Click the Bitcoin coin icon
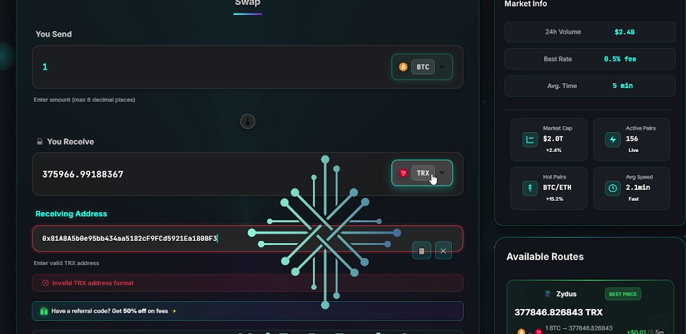This screenshot has height=334, width=686. tap(403, 67)
